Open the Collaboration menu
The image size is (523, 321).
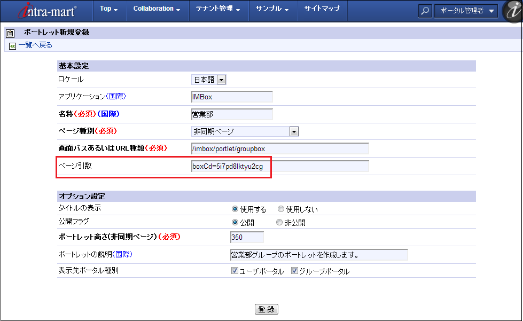157,9
